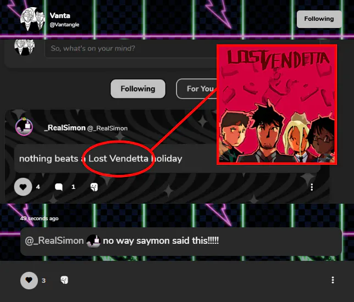Switch to the For You feed tab

tap(196, 89)
